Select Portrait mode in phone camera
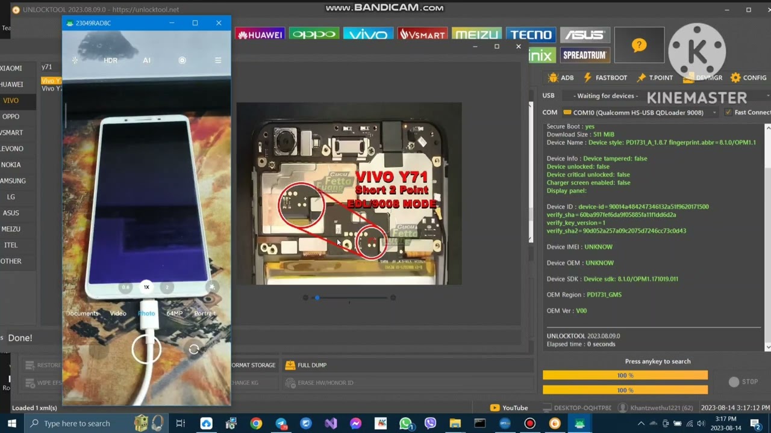 205,313
